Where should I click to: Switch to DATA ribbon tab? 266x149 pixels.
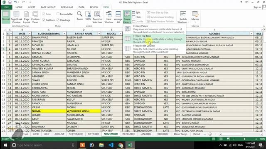click(81, 7)
